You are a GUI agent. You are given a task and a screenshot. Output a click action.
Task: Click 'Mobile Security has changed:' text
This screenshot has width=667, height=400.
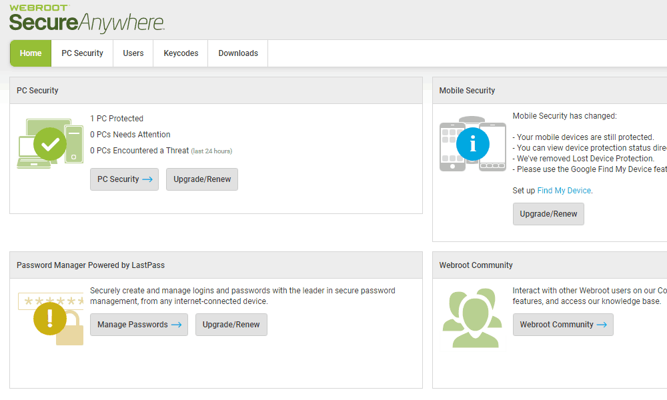564,116
